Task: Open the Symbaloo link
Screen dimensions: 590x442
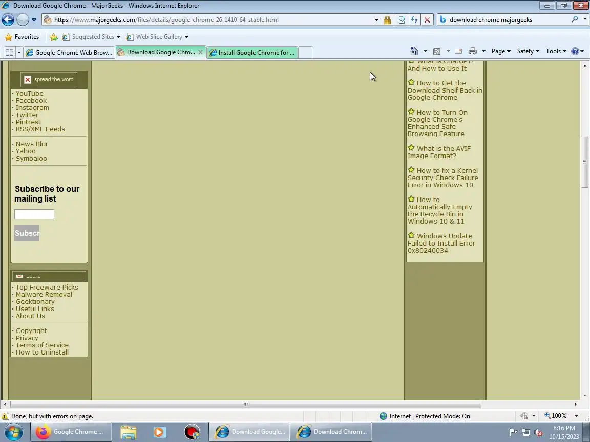Action: coord(31,158)
